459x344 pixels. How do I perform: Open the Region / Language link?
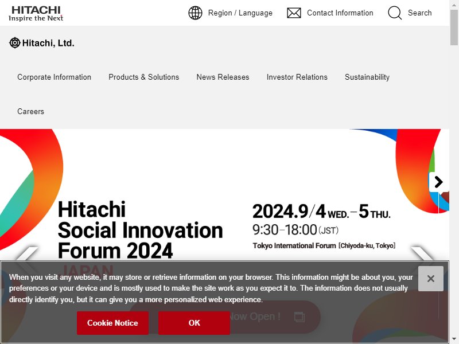[x=240, y=13]
